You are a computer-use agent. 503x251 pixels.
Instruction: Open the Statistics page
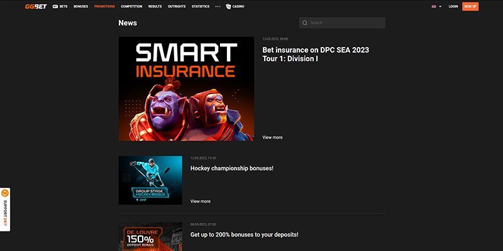[x=201, y=6]
